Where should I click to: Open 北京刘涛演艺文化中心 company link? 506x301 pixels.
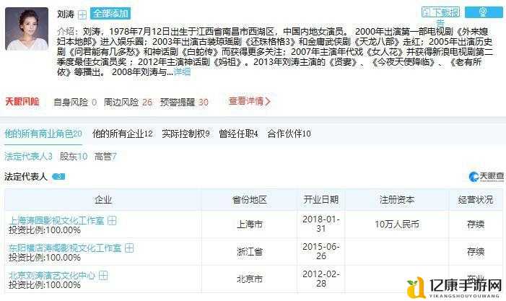tap(52, 276)
